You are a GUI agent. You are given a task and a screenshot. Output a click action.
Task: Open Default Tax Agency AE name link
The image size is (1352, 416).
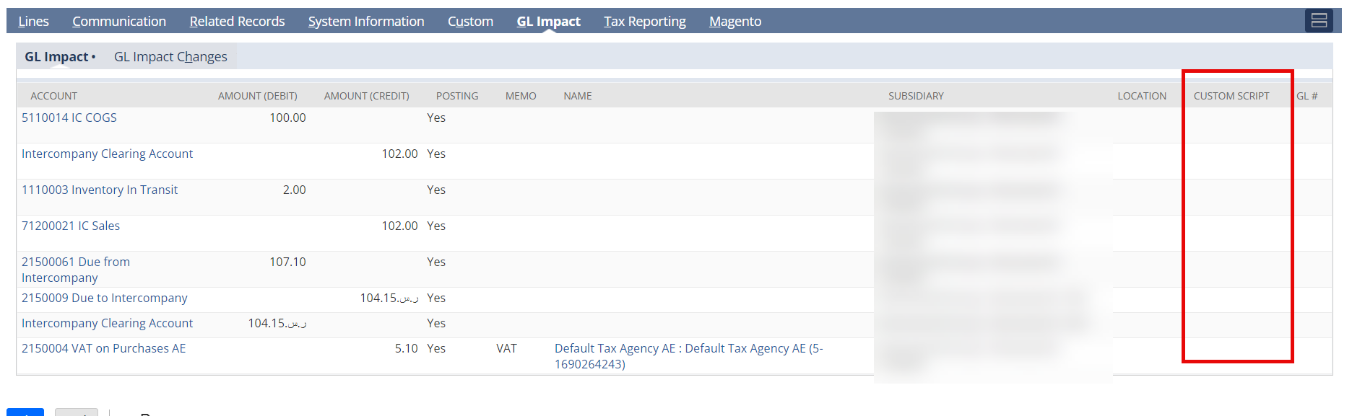[688, 356]
